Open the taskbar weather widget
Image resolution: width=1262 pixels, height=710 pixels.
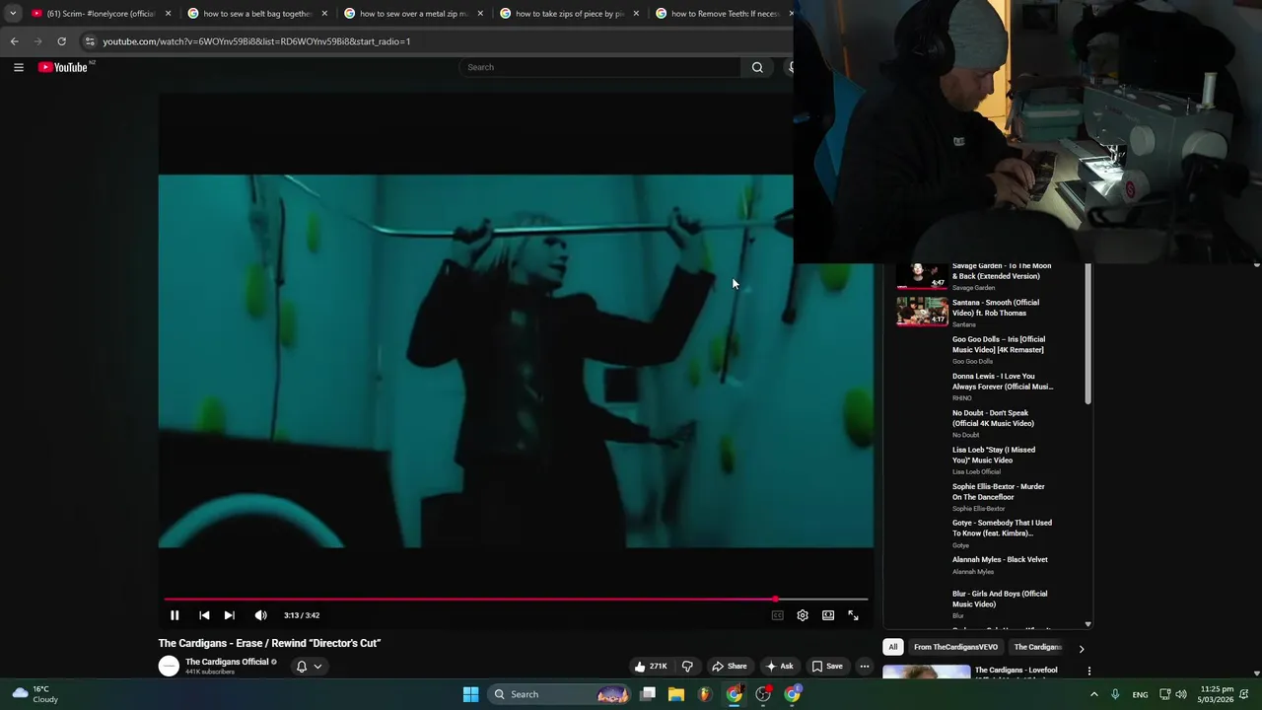point(35,694)
